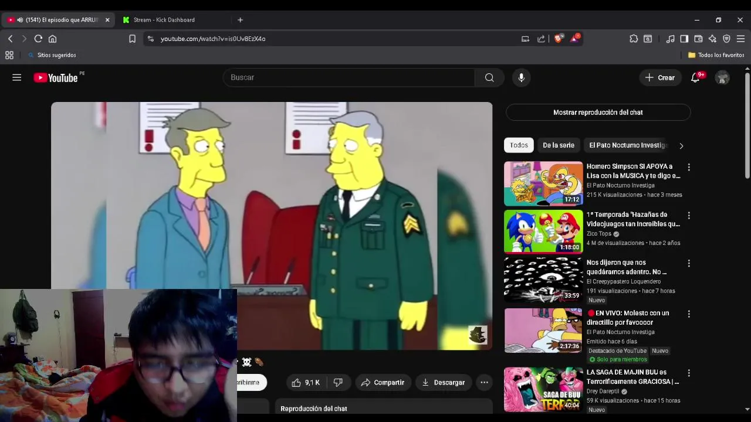Select the De la serie chip

(x=559, y=145)
